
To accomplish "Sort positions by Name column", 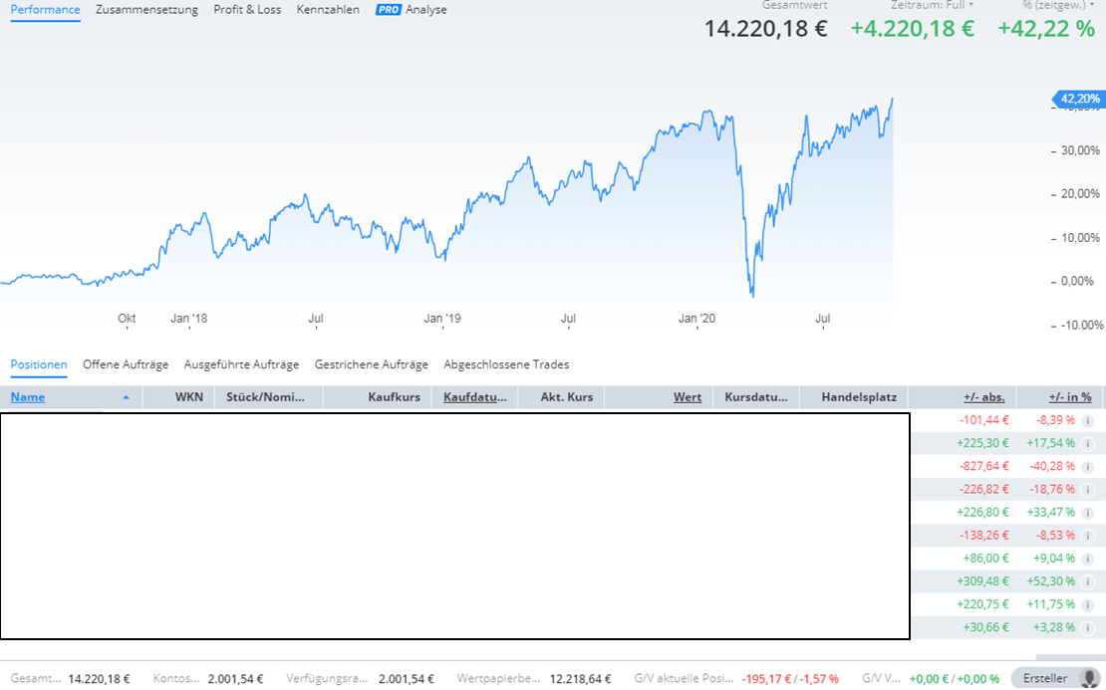I will (28, 397).
